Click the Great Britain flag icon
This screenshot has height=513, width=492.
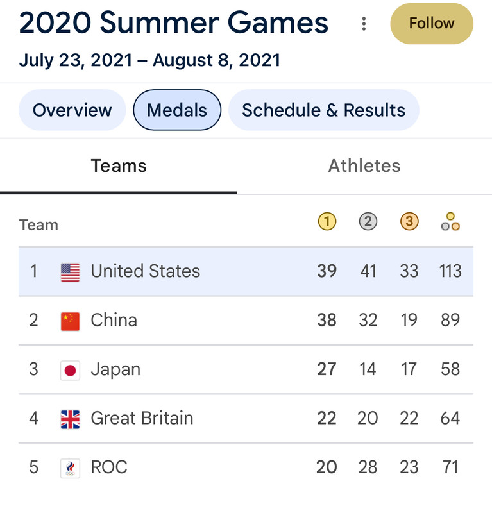tap(70, 419)
